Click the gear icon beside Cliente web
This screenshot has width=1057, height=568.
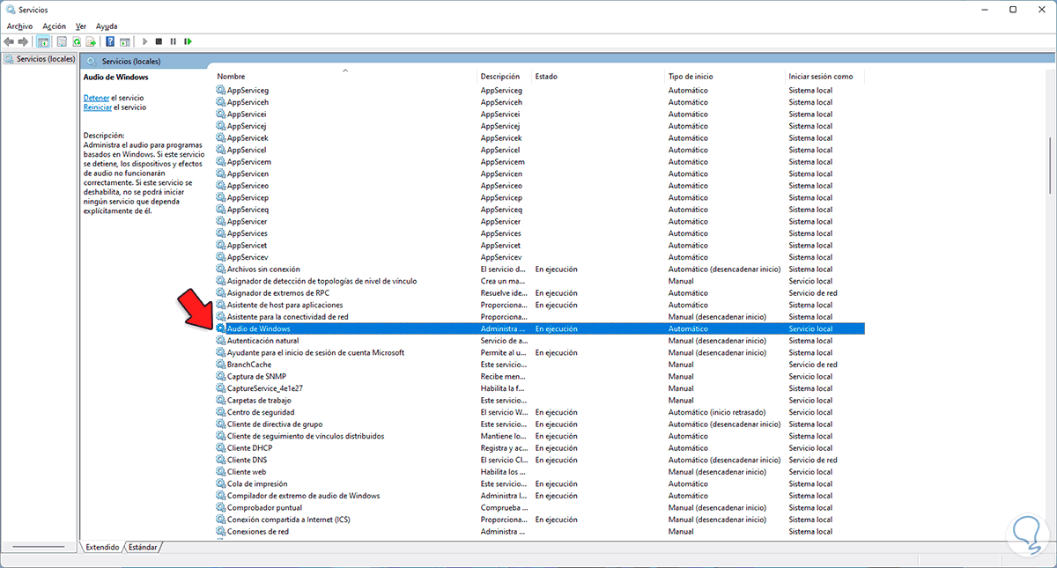pos(221,471)
